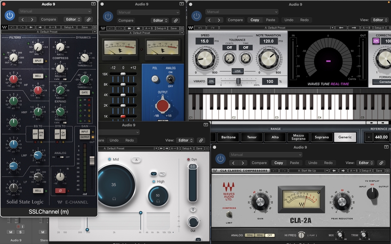Invert phase using the SSL Ø button

pos(60,190)
